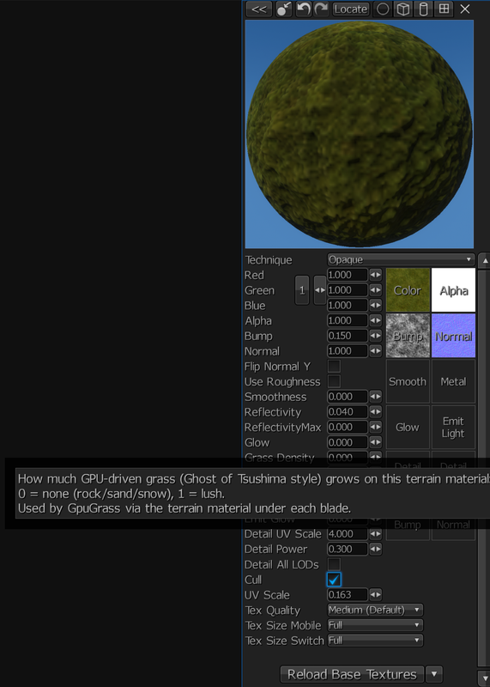Screen dimensions: 490x687
Task: Click the Smoothness field 0.000
Action: click(348, 397)
